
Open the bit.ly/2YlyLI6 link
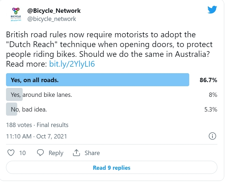point(72,64)
